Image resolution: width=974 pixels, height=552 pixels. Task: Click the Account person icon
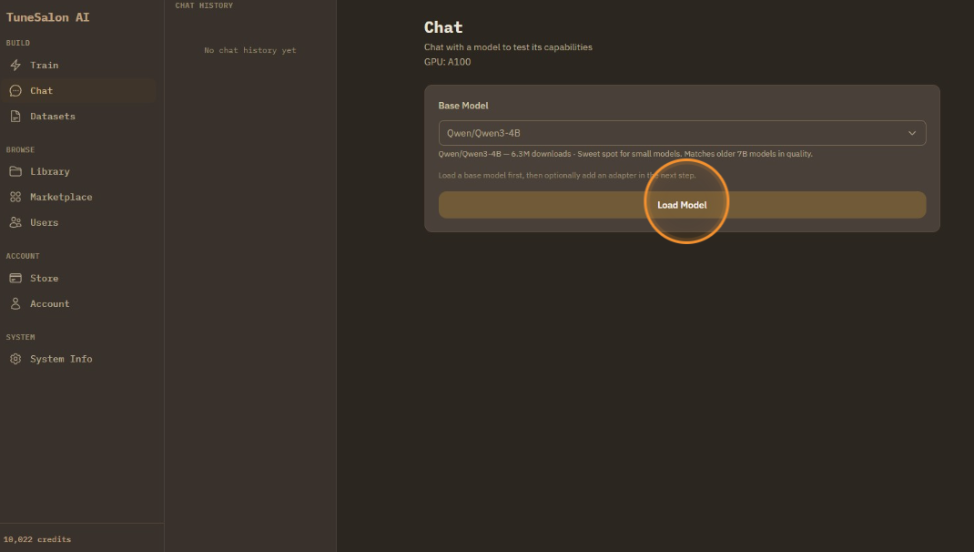click(15, 304)
